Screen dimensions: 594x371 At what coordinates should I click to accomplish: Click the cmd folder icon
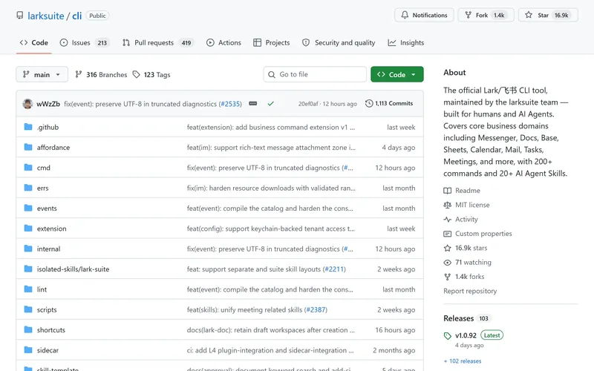[28, 167]
